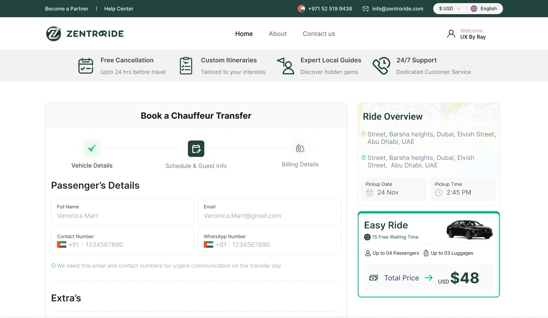The width and height of the screenshot is (548, 318).
Task: Click the WhatsApp Number input field
Action: click(x=270, y=241)
